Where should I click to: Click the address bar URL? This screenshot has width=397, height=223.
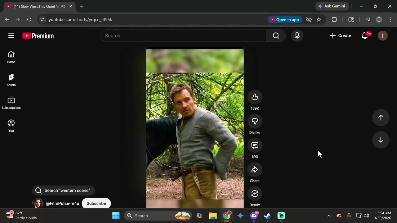tap(80, 20)
